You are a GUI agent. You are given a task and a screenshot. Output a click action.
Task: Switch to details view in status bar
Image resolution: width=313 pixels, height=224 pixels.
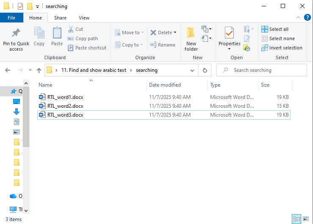[297, 219]
